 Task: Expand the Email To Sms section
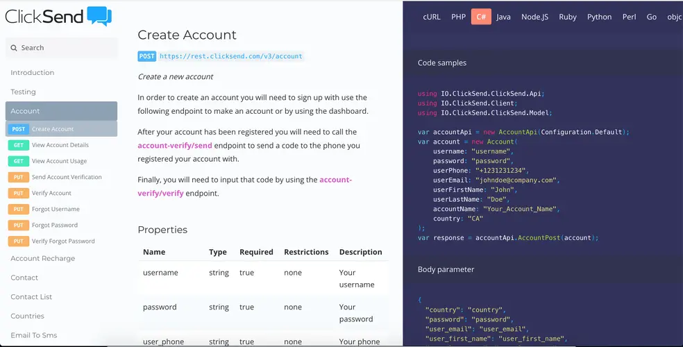pyautogui.click(x=34, y=335)
